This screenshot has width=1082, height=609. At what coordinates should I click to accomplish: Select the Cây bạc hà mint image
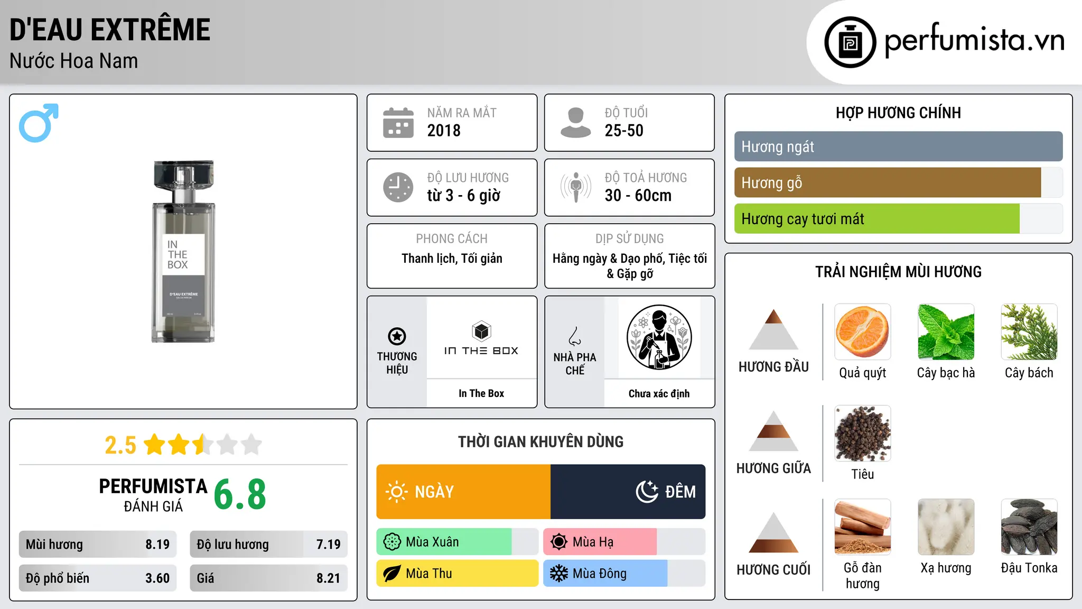coord(946,332)
